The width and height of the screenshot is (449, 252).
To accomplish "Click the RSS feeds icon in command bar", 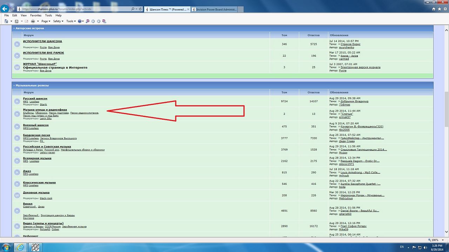I will (x=16, y=21).
